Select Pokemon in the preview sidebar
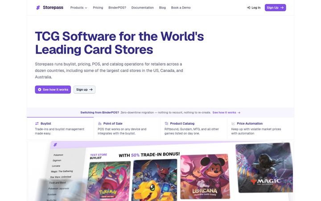Screen dimensions: 321x201 tap(58, 155)
